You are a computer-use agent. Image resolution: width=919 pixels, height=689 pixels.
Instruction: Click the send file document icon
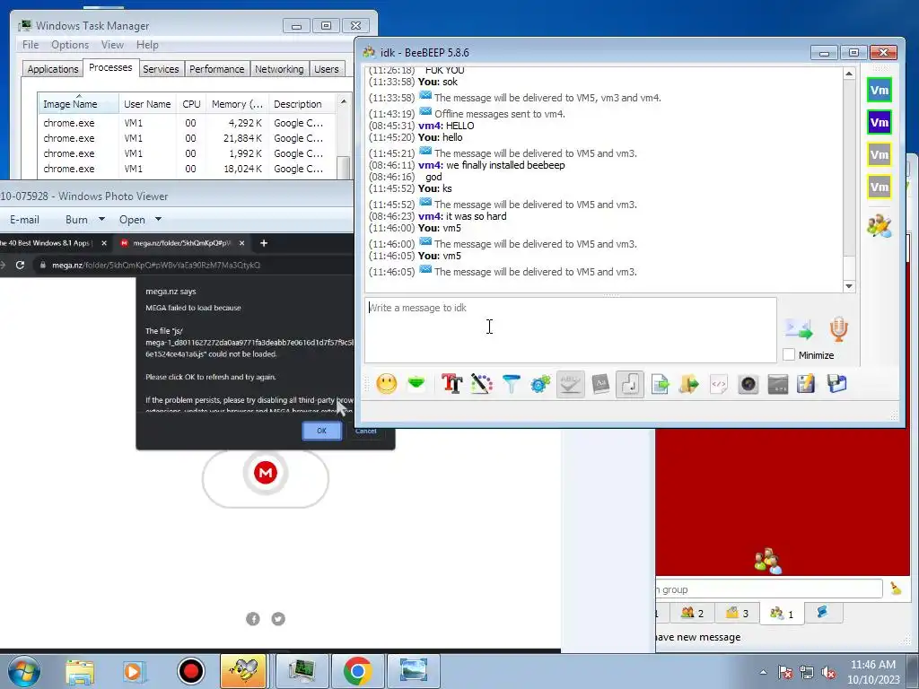[x=660, y=384]
